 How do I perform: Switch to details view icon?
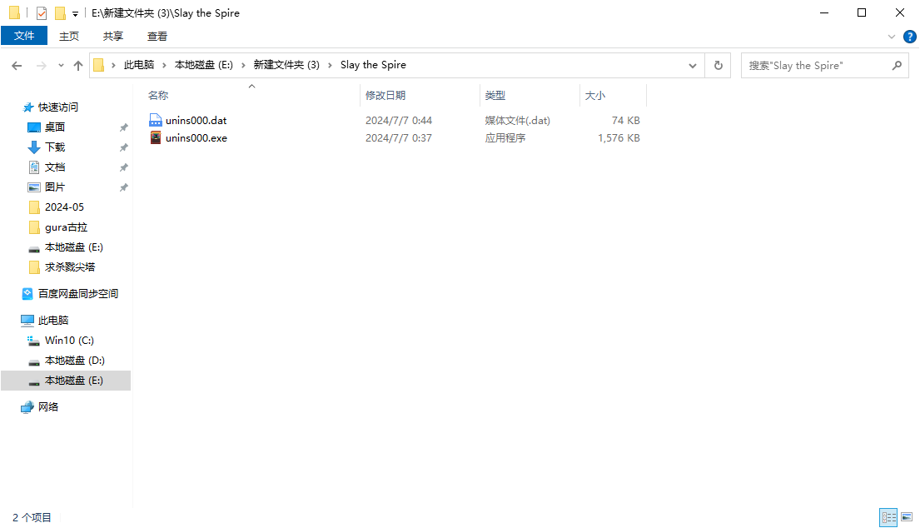(888, 517)
